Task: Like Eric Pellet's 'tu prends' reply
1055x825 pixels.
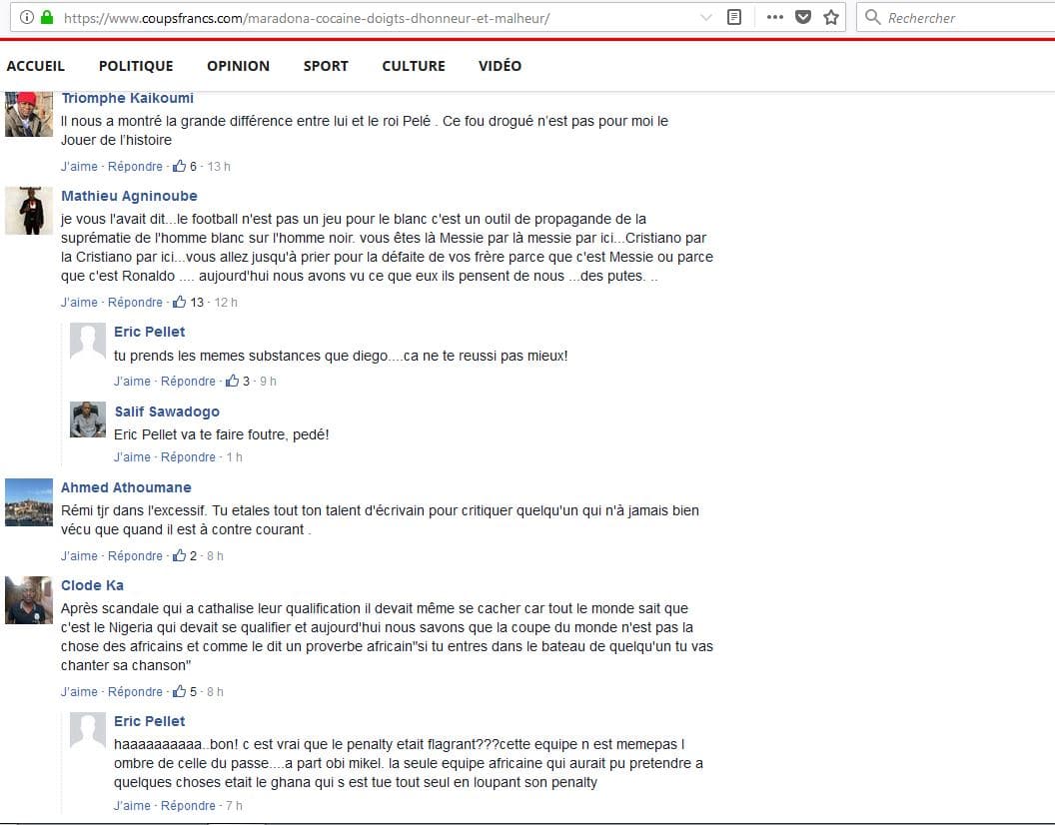Action: tap(132, 381)
